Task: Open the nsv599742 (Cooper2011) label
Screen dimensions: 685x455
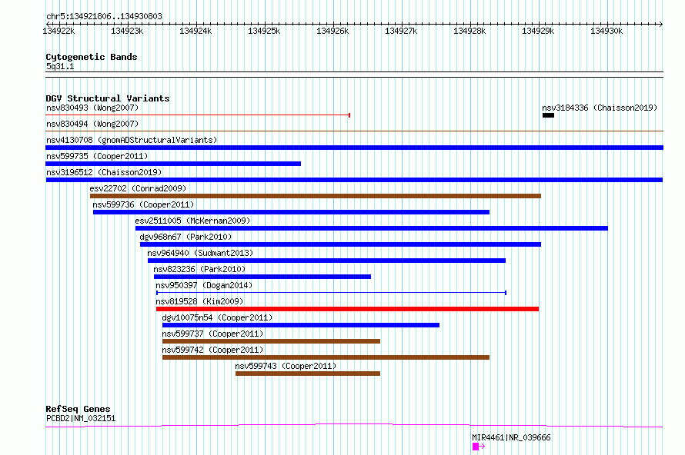Action: [212, 350]
